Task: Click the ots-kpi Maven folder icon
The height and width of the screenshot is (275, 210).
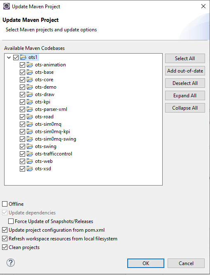Action: pos(30,102)
